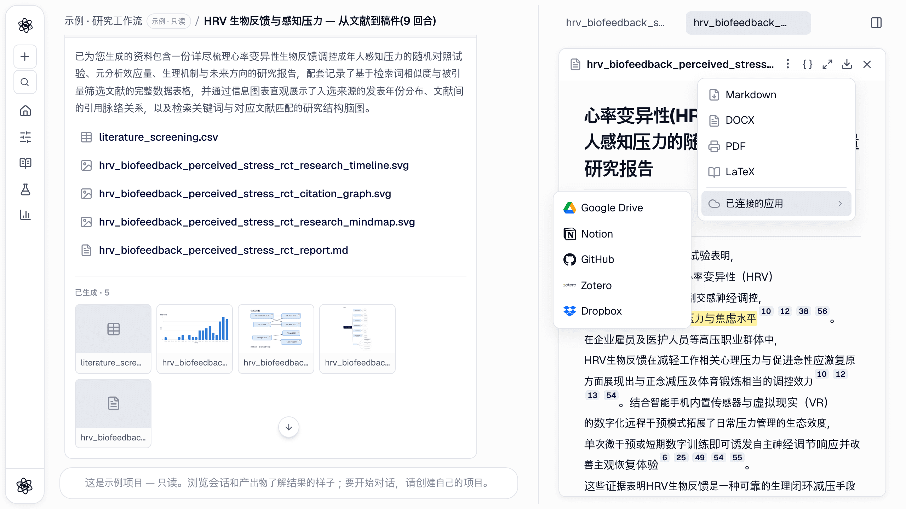Choose Zotero from connected apps
The image size is (906, 509).
click(622, 286)
